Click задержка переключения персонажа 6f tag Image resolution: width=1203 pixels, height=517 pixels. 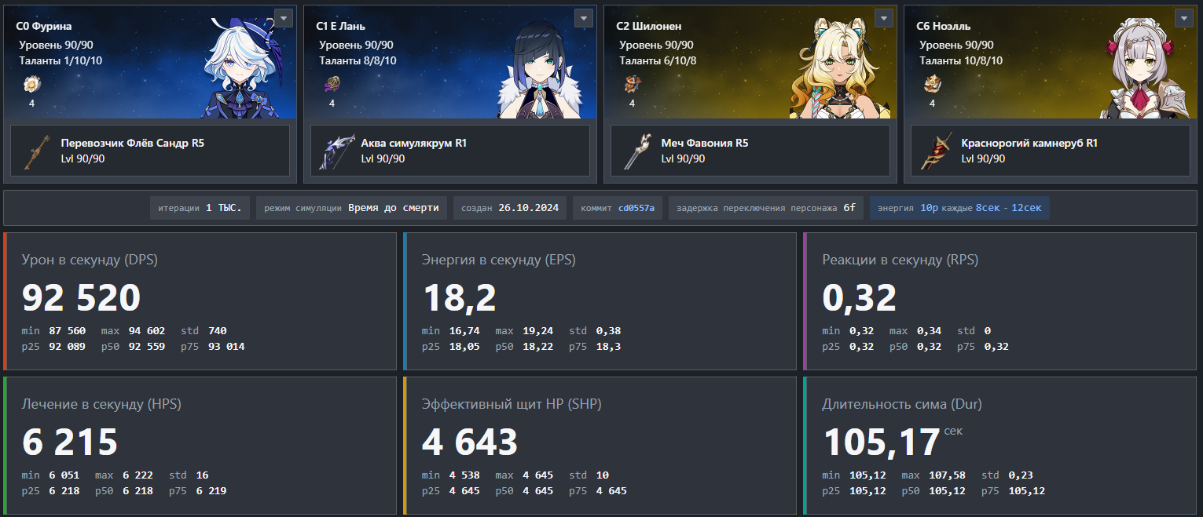pos(766,208)
